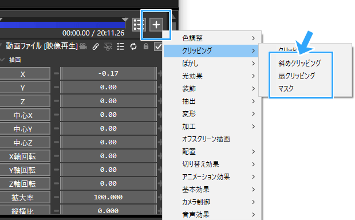
Task: Choose 扇クリッピング from the submenu
Action: coord(297,76)
